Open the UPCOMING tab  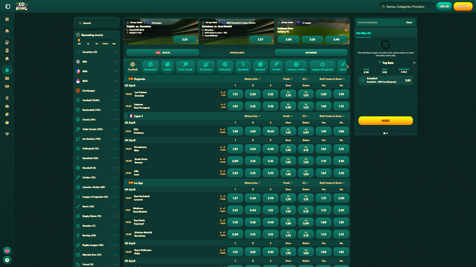coord(312,52)
